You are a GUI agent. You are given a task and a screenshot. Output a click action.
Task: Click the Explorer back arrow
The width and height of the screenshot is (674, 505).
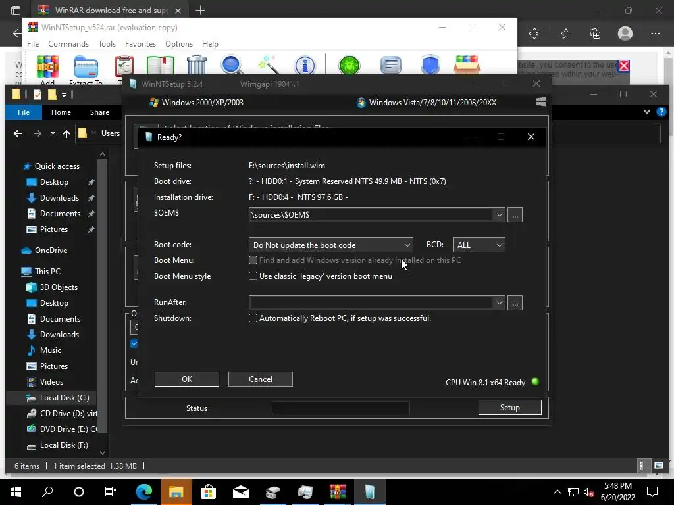click(18, 133)
